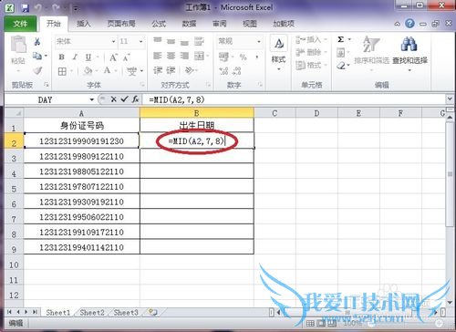
Task: Click the 插入 insert cells button
Action: pyautogui.click(x=311, y=39)
